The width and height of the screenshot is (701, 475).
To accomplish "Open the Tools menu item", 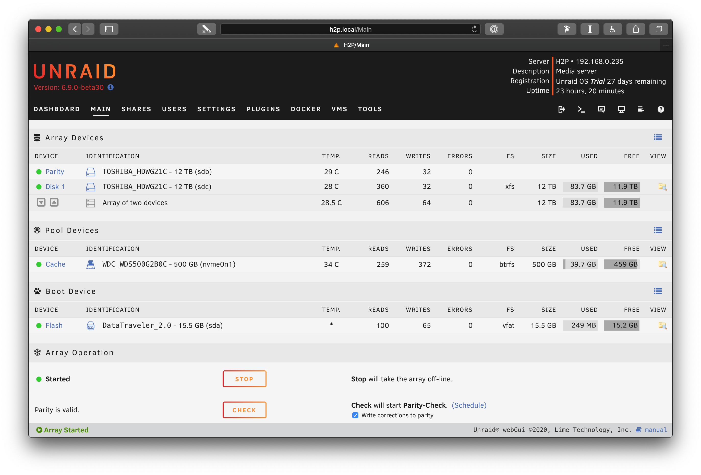I will (x=370, y=109).
